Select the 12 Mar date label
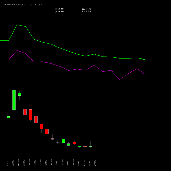Image resolution: width=171 pixels, height=171 pixels. (40, 162)
